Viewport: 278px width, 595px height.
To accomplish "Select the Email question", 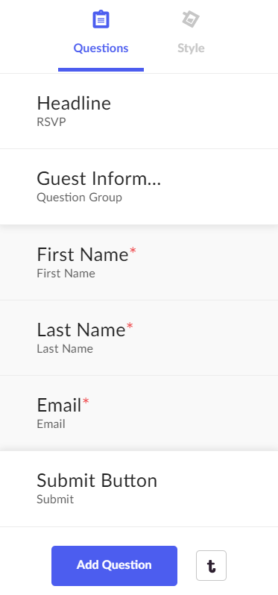I will [139, 413].
